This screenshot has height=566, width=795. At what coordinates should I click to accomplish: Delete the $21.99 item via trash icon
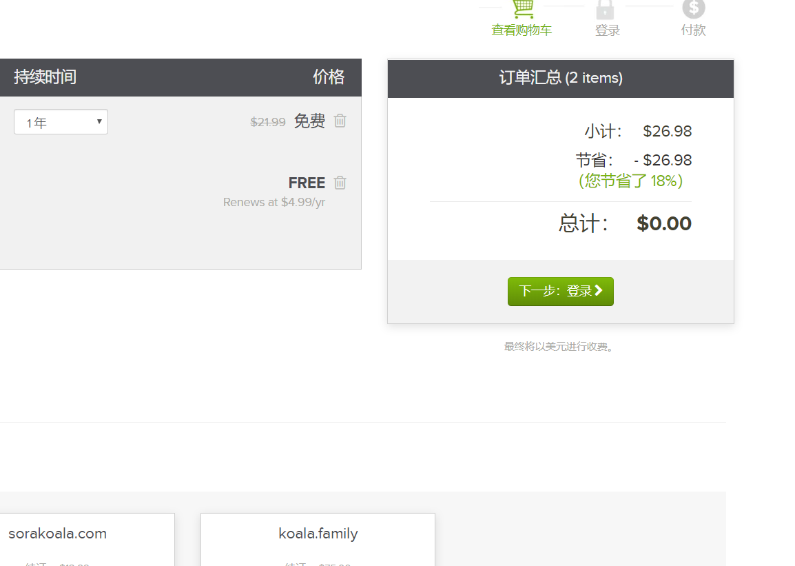click(340, 121)
